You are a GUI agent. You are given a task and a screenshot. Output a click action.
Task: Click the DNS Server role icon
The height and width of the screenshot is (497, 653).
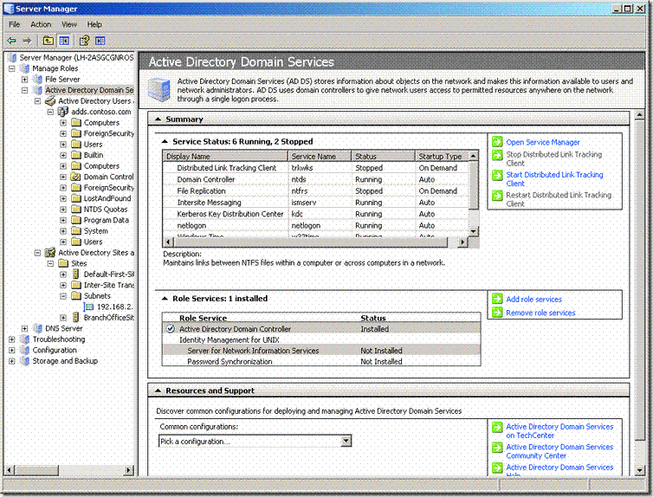37,328
